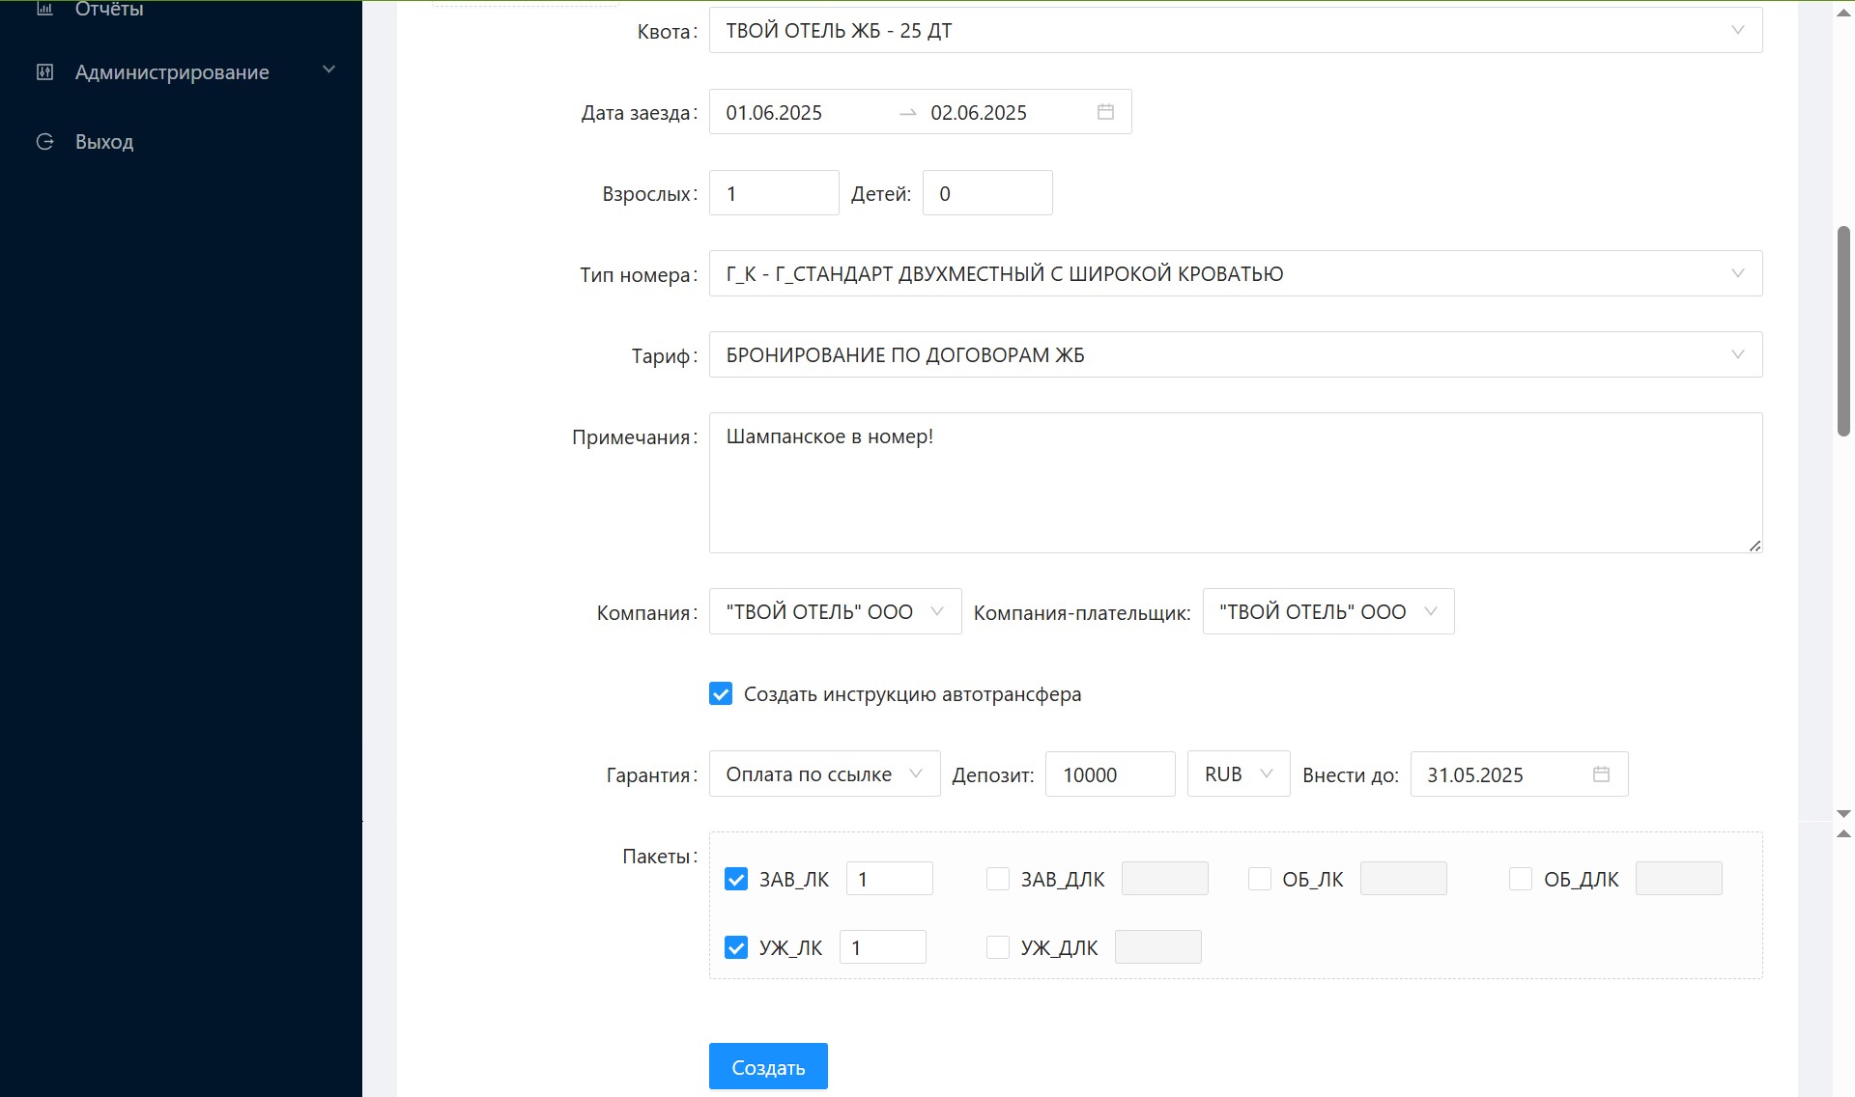Select Выход in the sidebar
This screenshot has width=1855, height=1097.
(x=104, y=142)
